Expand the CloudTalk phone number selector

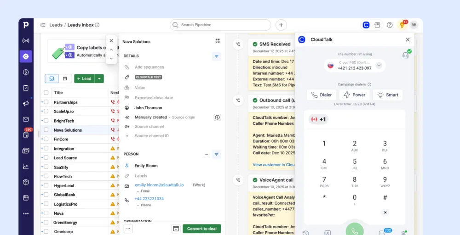tap(379, 66)
